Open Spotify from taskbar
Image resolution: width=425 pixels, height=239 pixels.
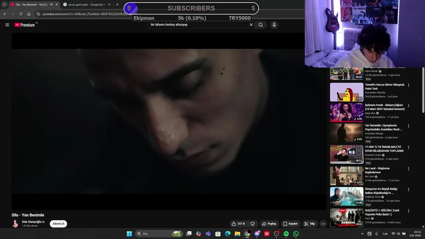click(x=286, y=234)
